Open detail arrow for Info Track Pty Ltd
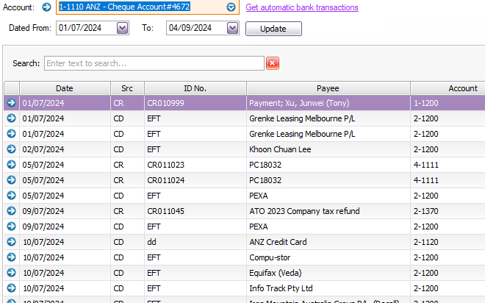This screenshot has height=303, width=485. (x=12, y=288)
